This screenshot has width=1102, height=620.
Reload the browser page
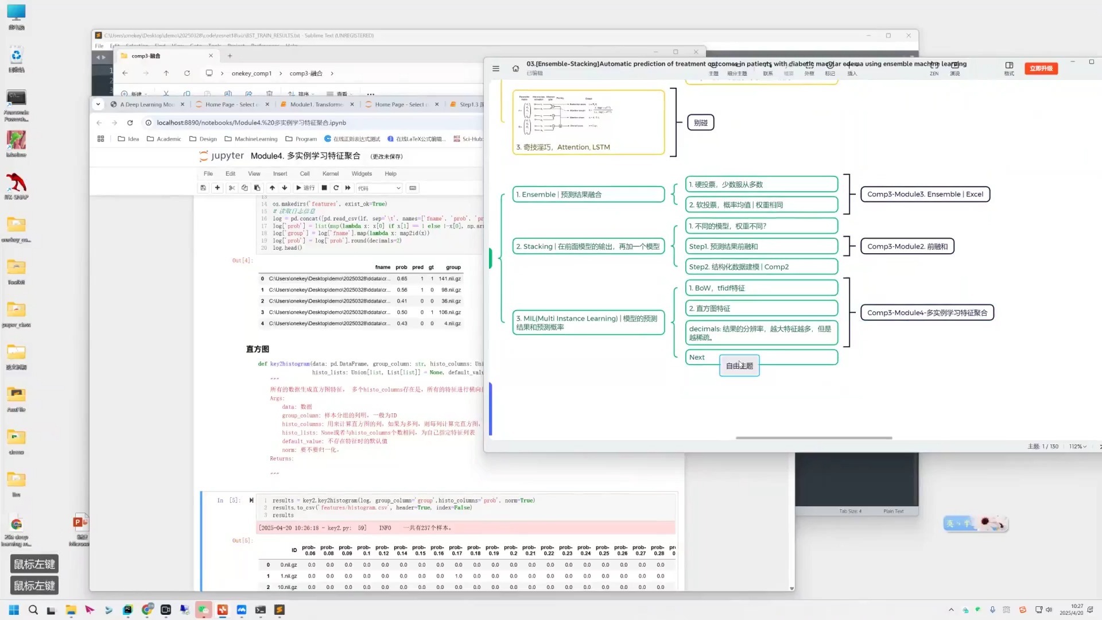[x=130, y=122]
